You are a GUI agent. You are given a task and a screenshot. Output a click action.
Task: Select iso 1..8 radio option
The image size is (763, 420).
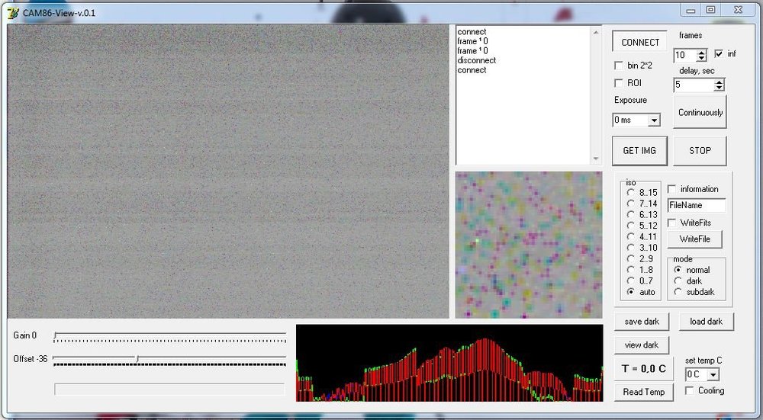631,270
